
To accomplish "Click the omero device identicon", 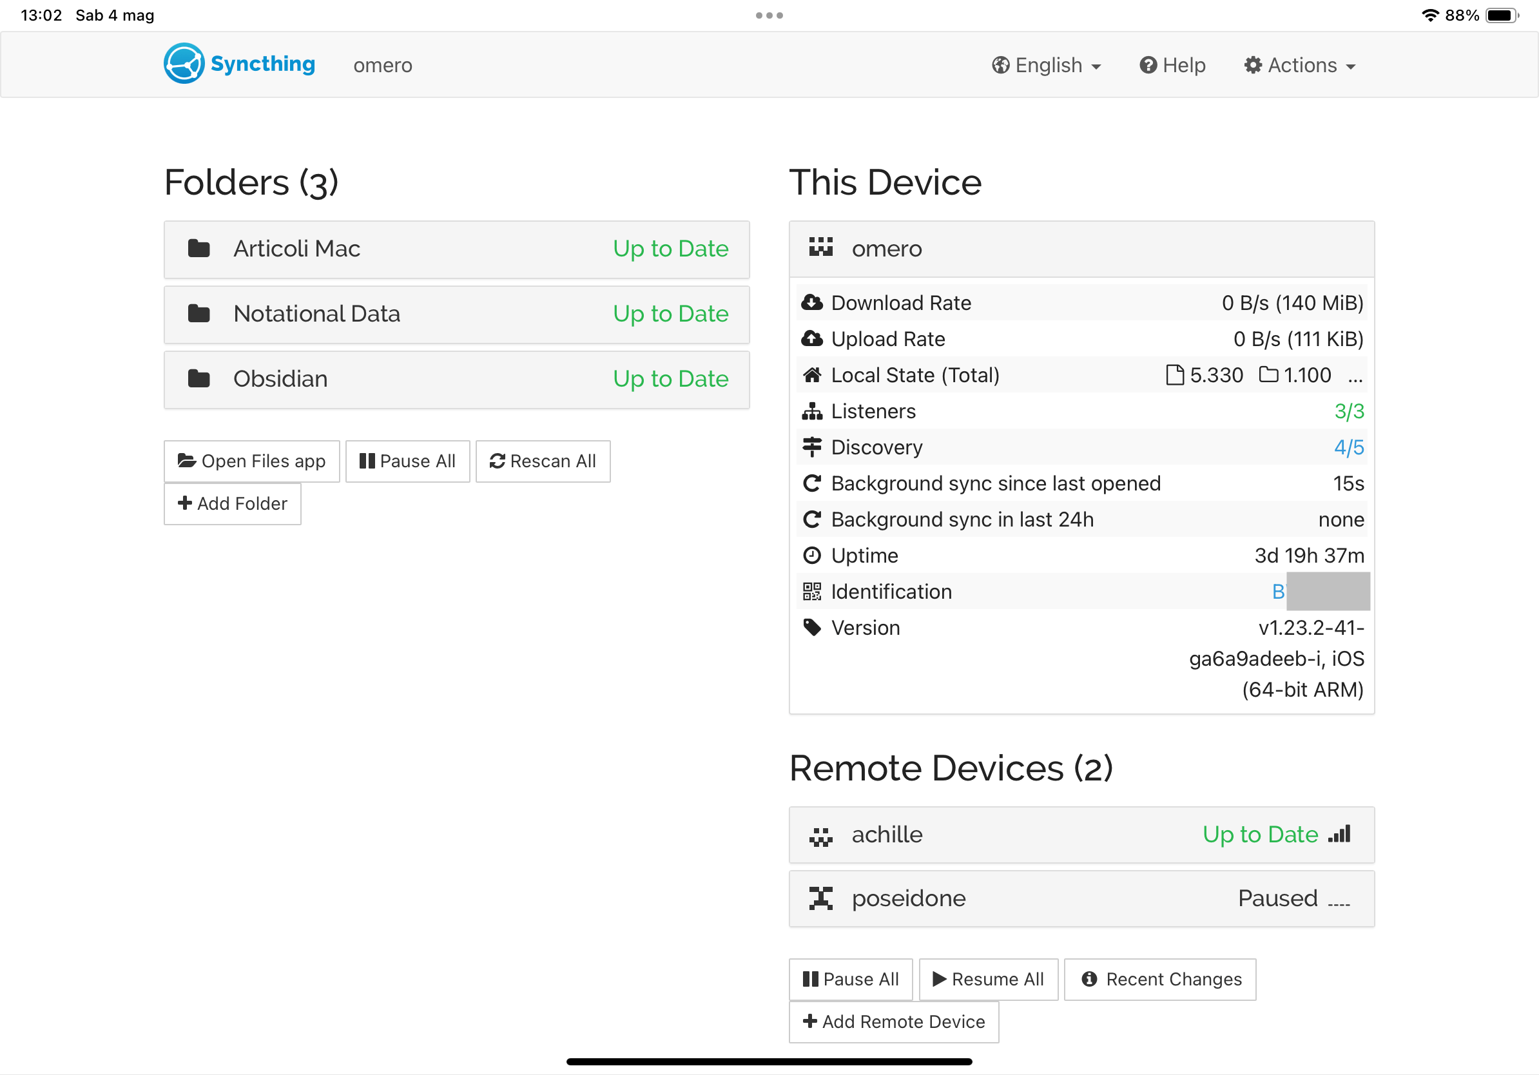I will click(x=820, y=248).
